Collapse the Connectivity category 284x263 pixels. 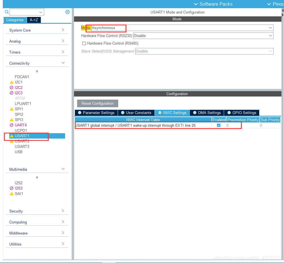(x=37, y=63)
